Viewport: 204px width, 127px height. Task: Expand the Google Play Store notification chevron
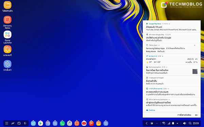(169, 24)
